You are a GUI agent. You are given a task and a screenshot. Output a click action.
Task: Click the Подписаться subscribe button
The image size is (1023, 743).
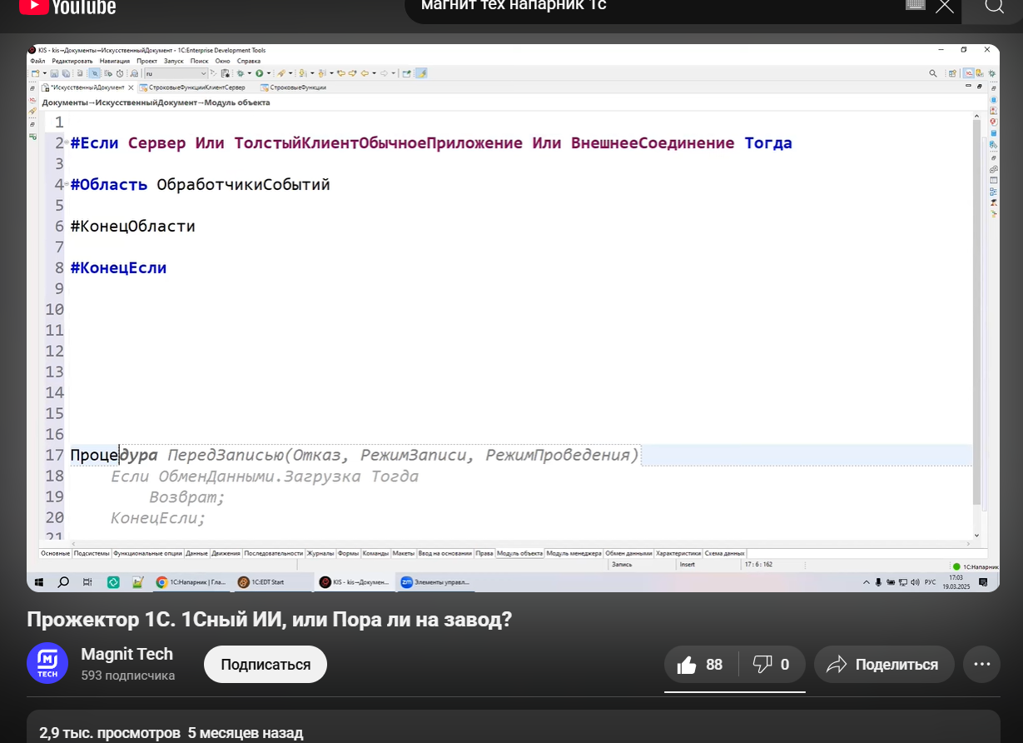coord(266,665)
